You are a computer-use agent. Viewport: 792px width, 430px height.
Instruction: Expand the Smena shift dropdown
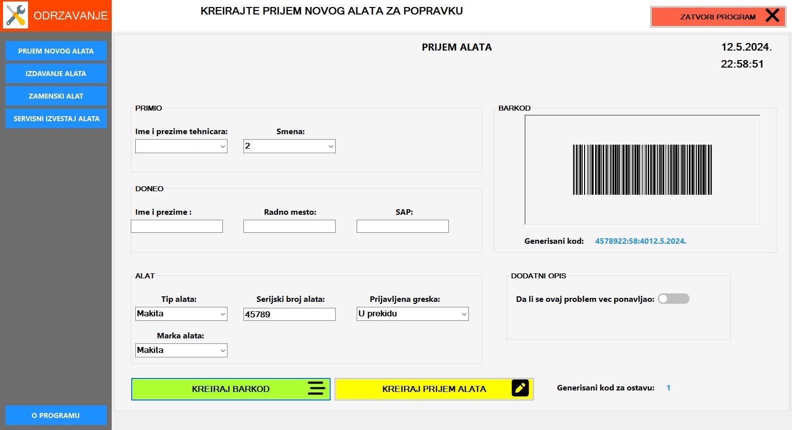click(x=289, y=146)
